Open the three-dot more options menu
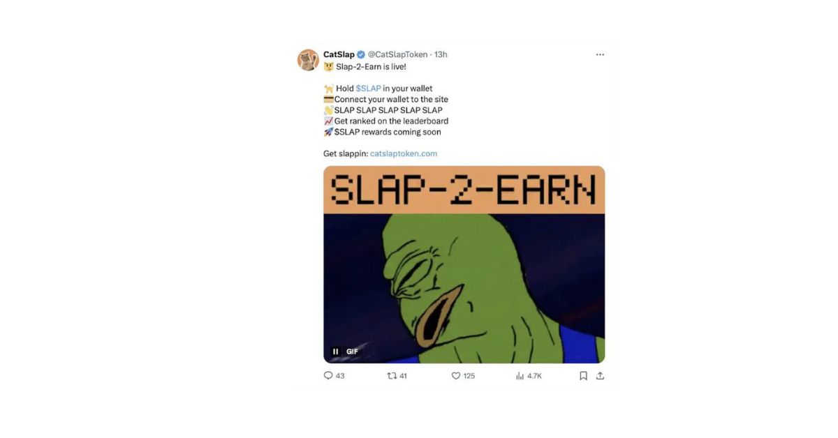Viewport: 838px width, 438px height. click(600, 54)
